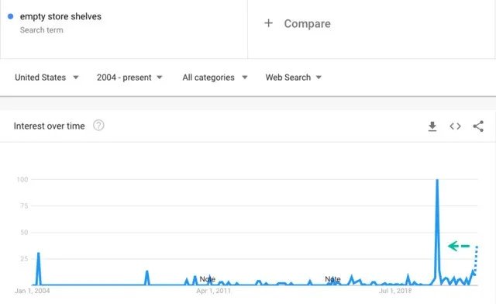Share the Interest over time chart
This screenshot has height=304, width=496.
(478, 126)
